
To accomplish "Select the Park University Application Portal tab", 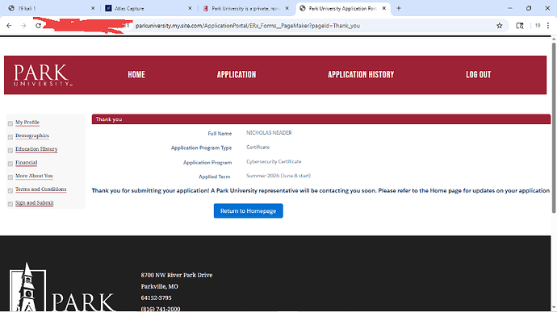I will click(342, 8).
